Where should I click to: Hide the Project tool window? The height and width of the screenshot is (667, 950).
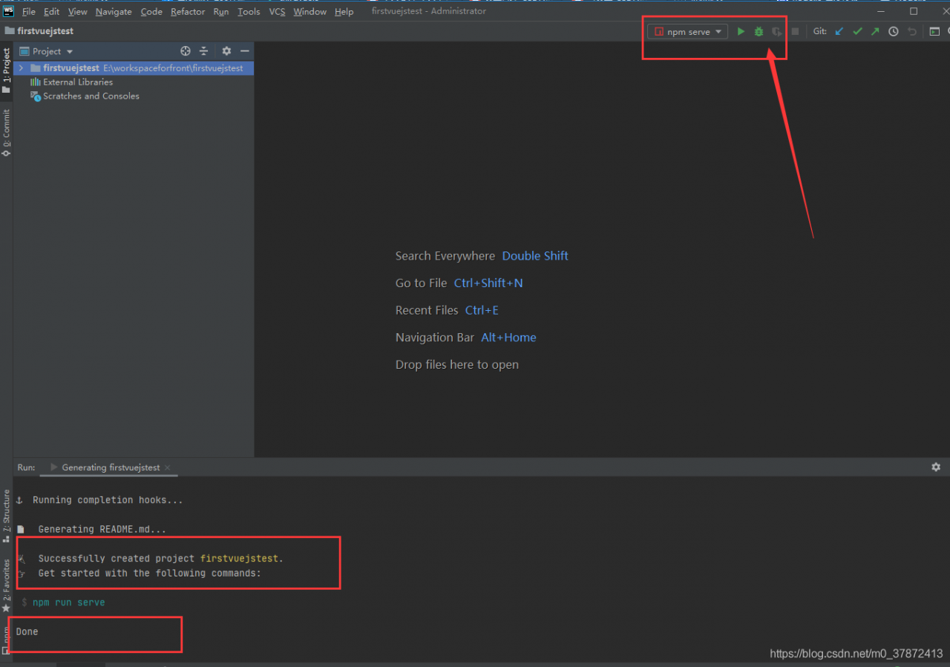pyautogui.click(x=244, y=51)
